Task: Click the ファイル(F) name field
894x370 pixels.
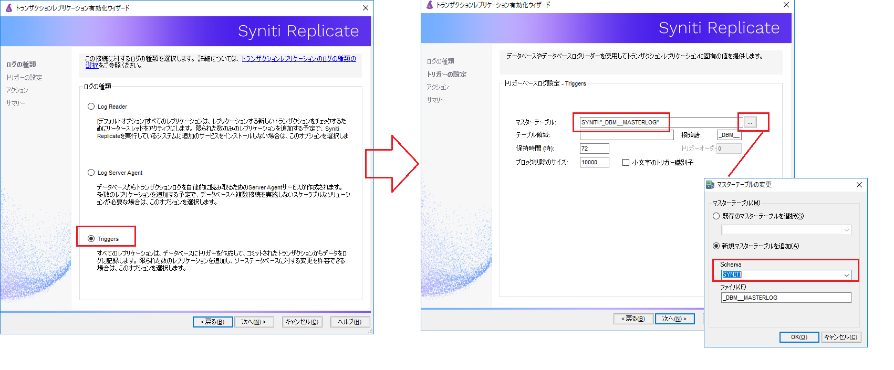Action: 786,298
